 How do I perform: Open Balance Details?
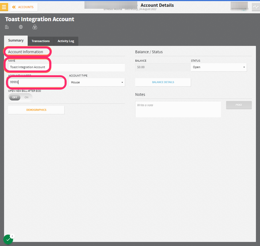click(x=163, y=82)
